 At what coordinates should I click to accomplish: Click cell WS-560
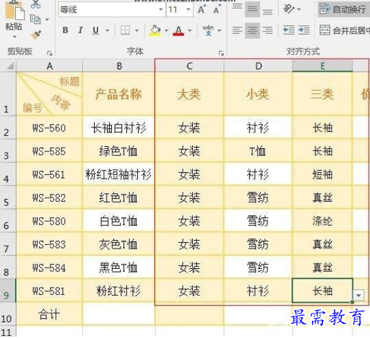[49, 127]
